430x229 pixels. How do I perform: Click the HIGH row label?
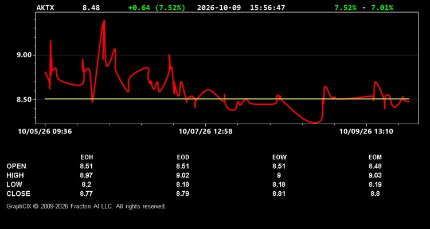point(15,175)
